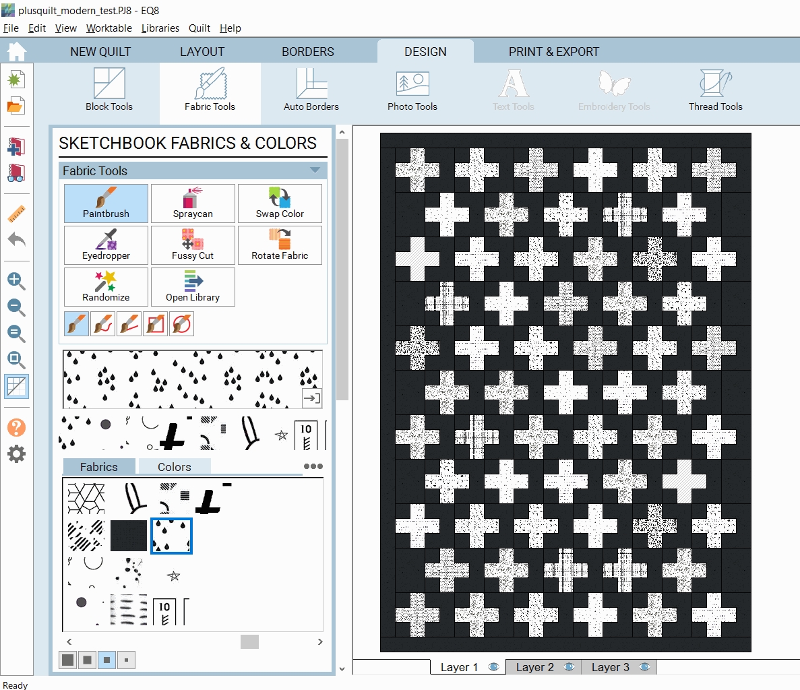Open View Project Sketchbook icon
Viewport: 800px width, 690px height.
tap(16, 173)
